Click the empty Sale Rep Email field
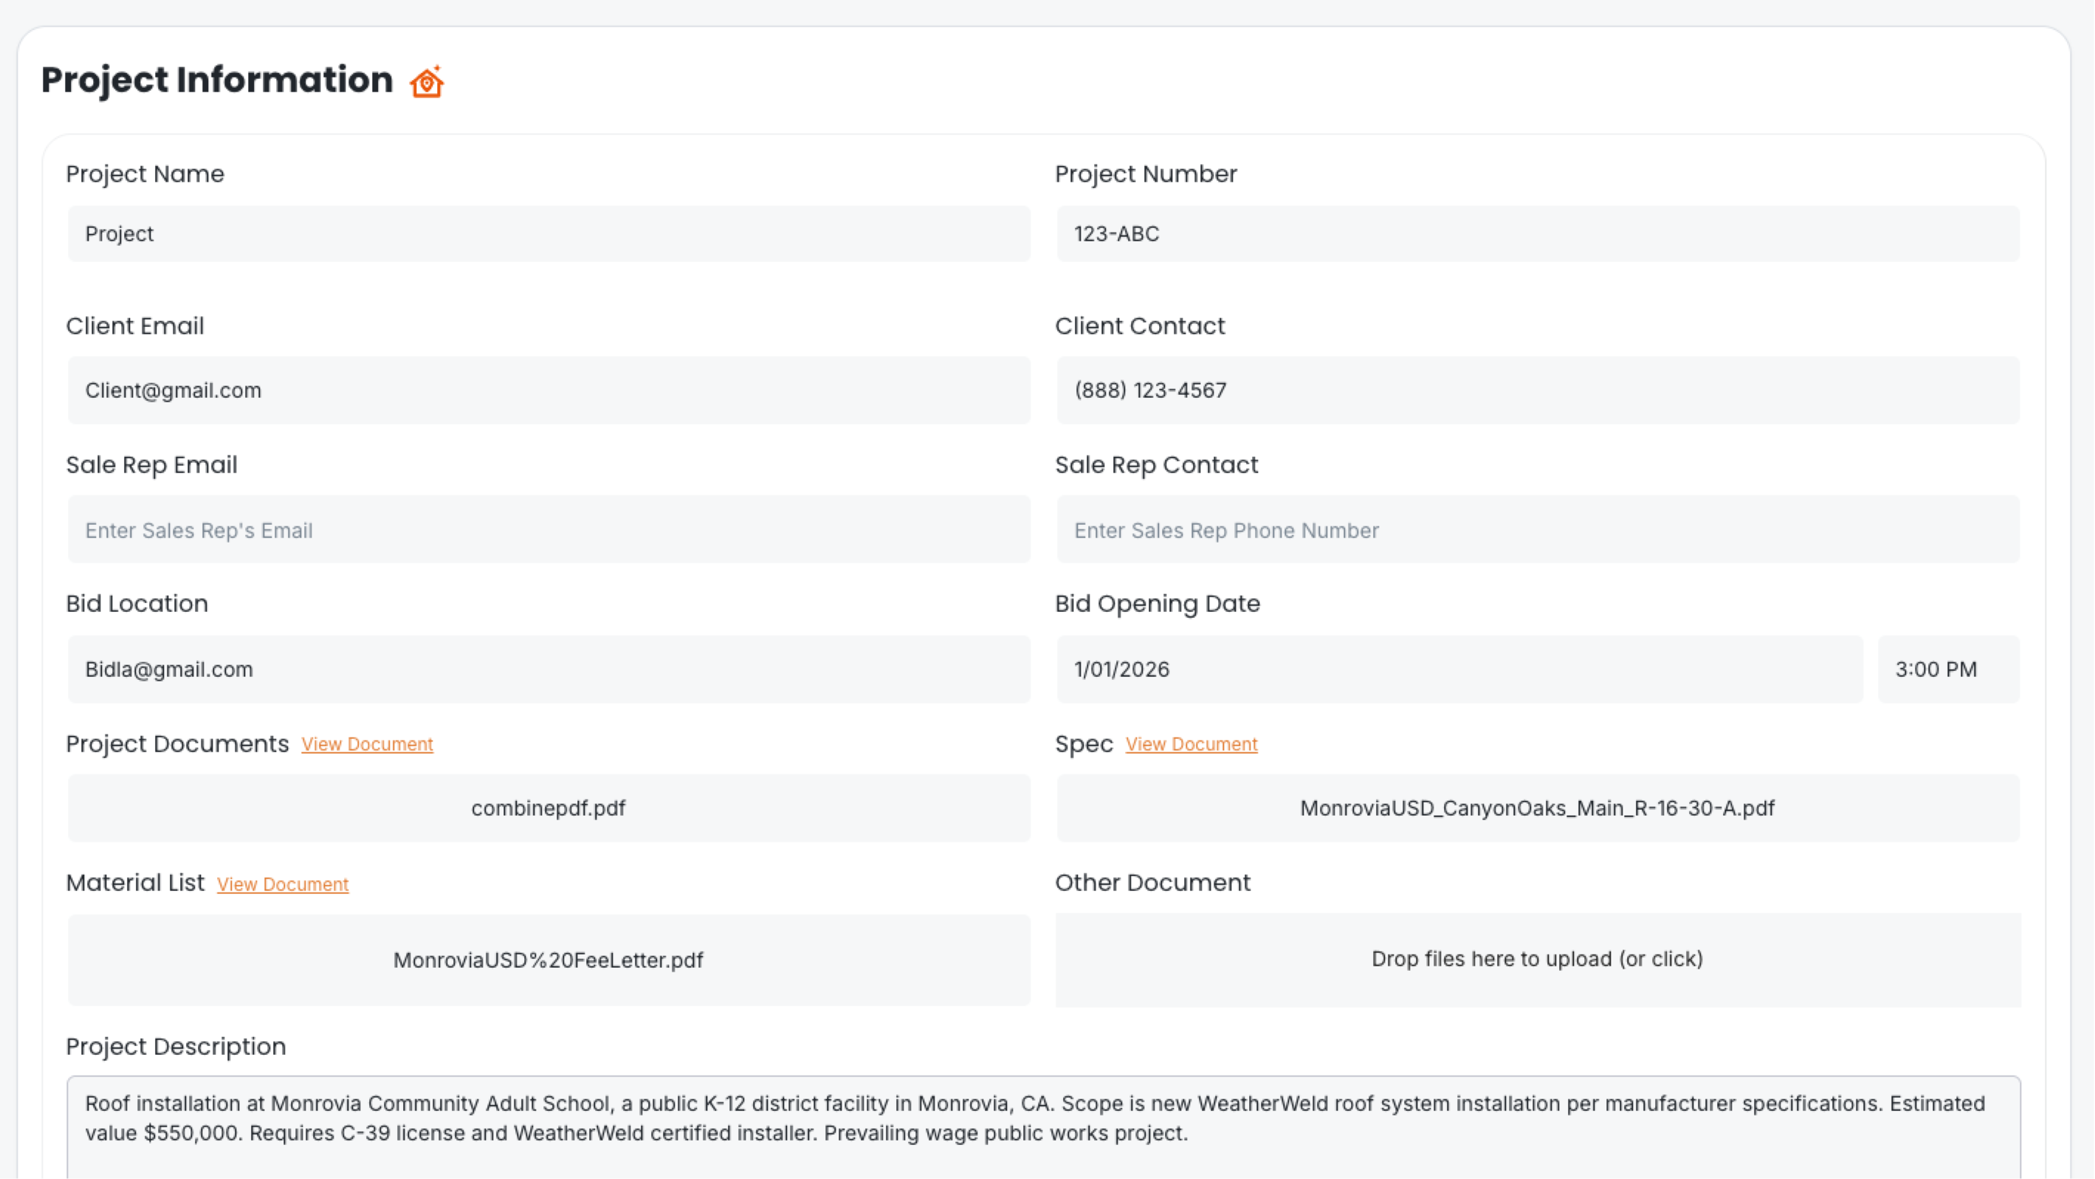This screenshot has height=1179, width=2095. click(548, 529)
